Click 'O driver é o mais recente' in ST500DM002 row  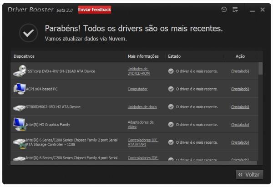[197, 107]
